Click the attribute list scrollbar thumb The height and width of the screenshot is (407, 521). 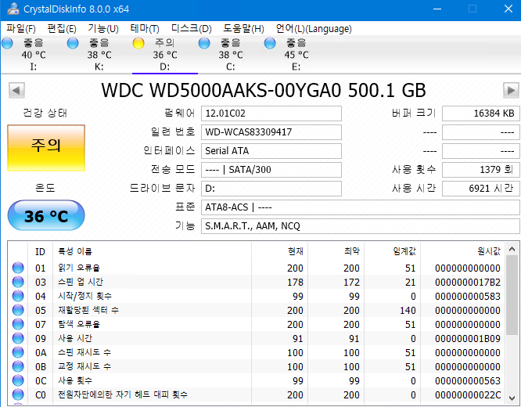tap(512, 295)
